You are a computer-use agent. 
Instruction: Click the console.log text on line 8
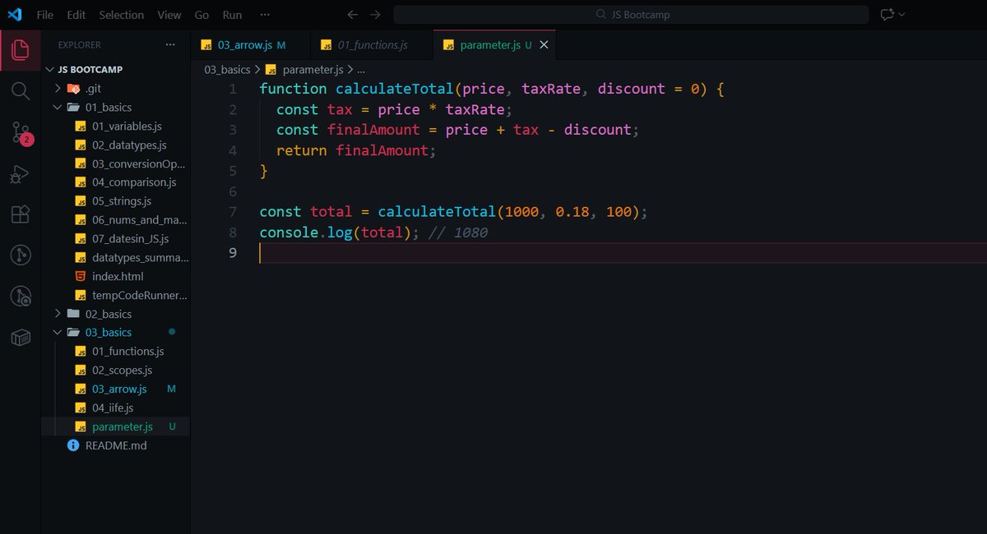coord(305,232)
